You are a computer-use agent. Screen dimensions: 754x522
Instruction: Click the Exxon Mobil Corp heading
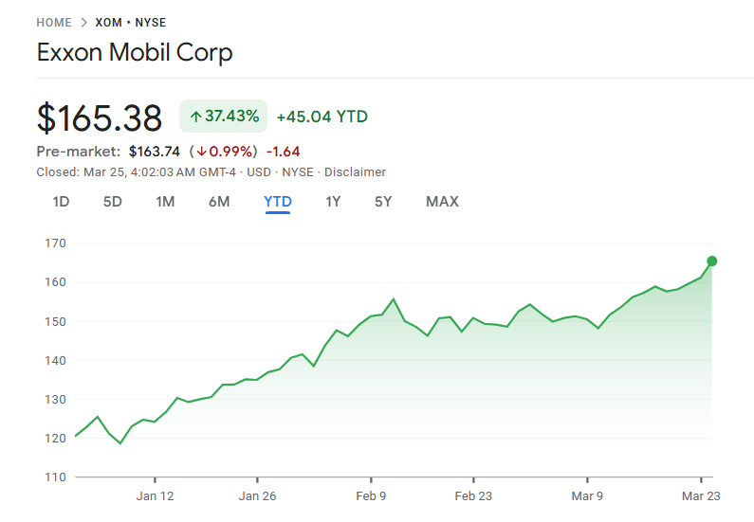135,52
